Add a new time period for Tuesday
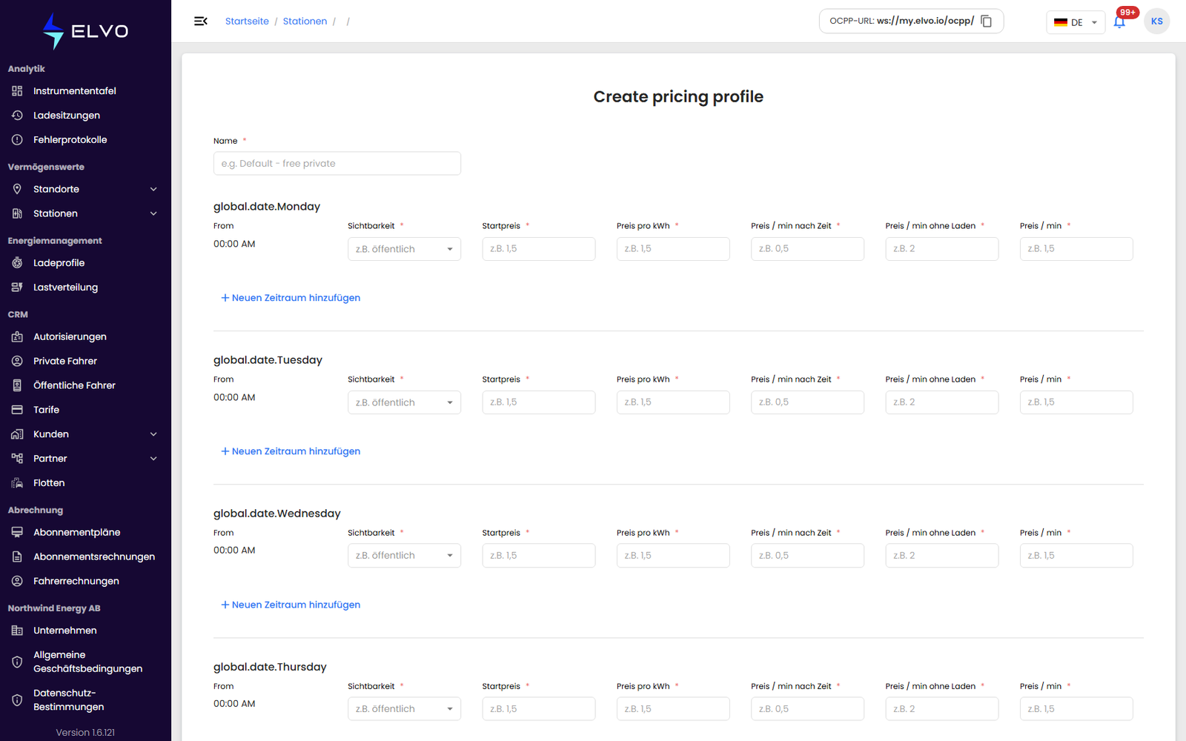The image size is (1186, 741). [291, 451]
